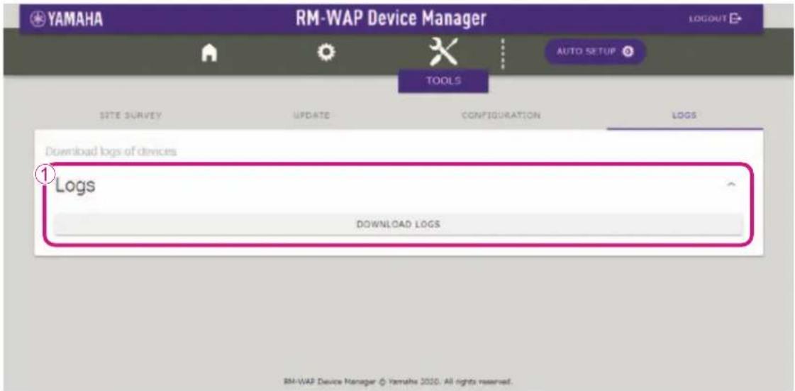This screenshot has height=391, width=795.
Task: Click 'Download logs of devices' text
Action: [111, 151]
